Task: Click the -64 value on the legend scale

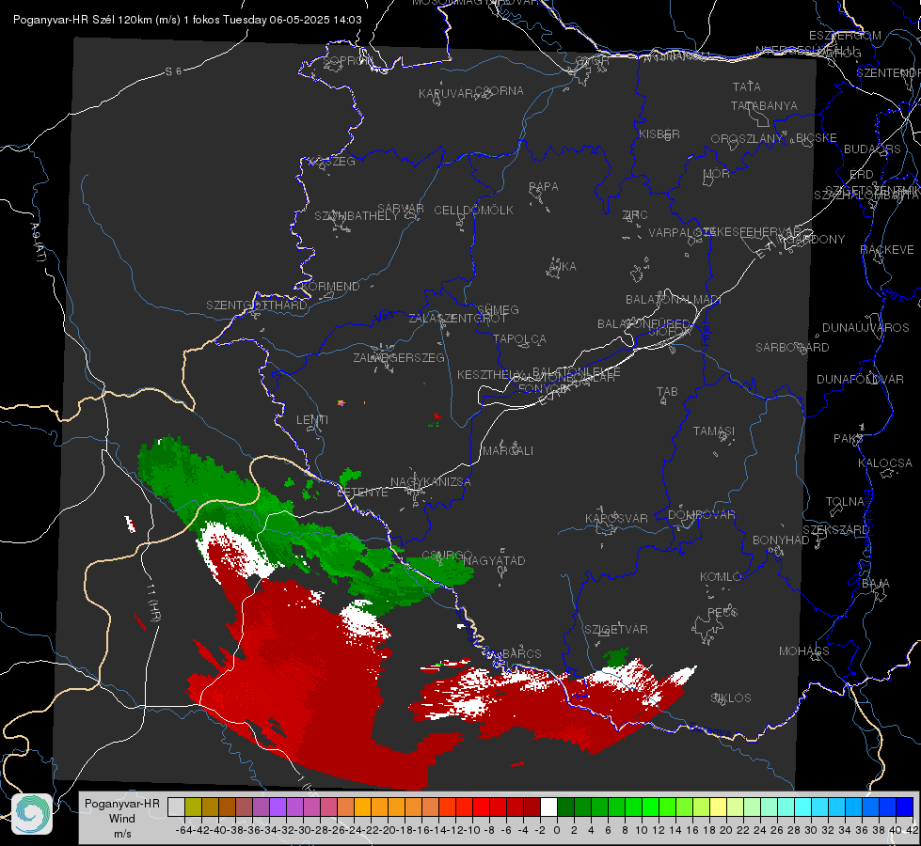Action: (183, 830)
